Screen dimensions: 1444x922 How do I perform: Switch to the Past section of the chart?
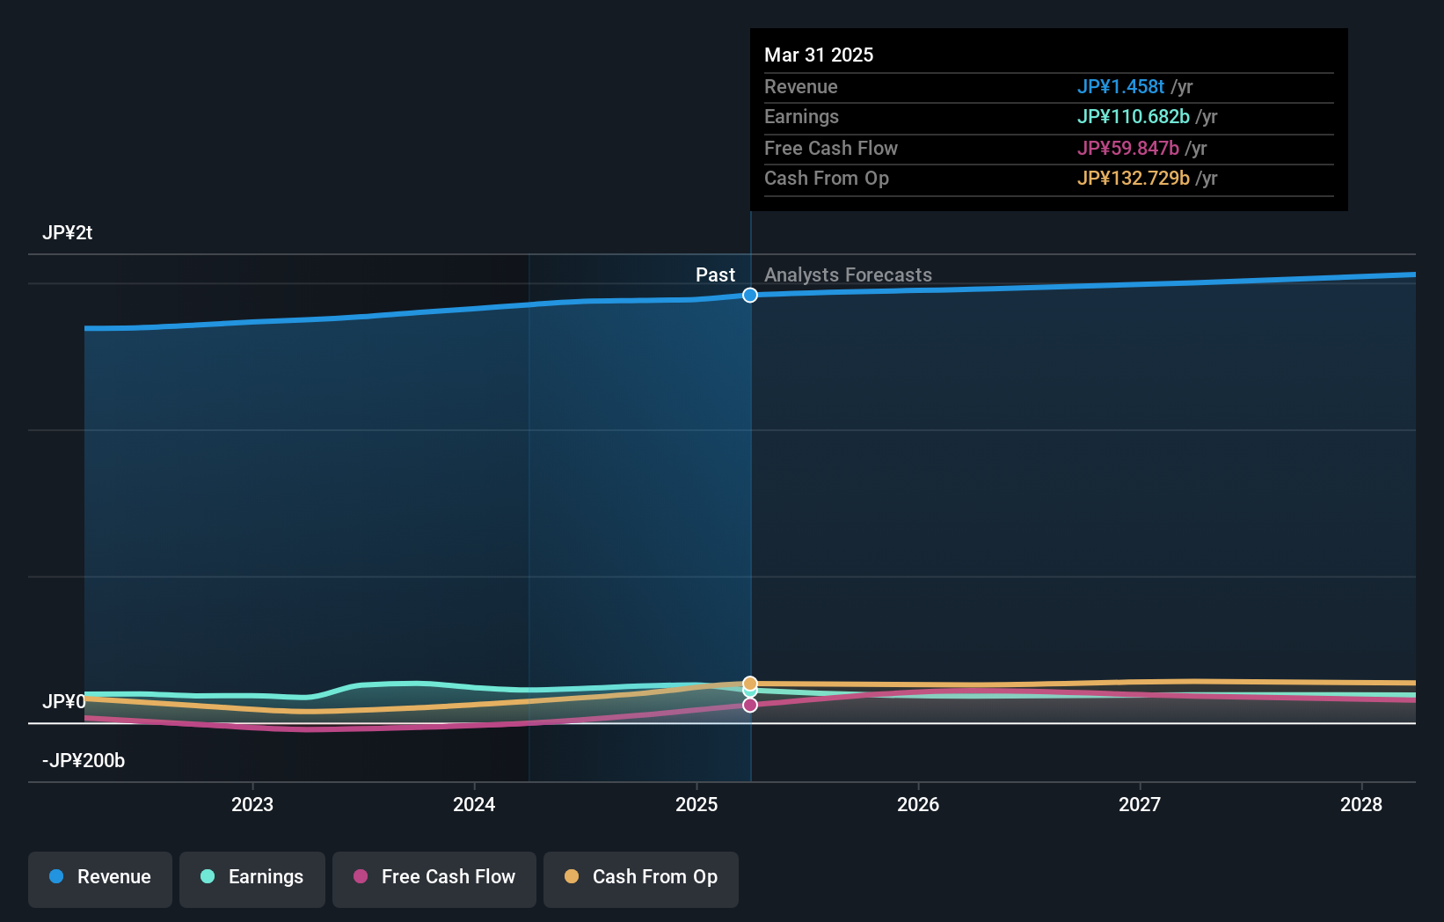click(x=715, y=274)
